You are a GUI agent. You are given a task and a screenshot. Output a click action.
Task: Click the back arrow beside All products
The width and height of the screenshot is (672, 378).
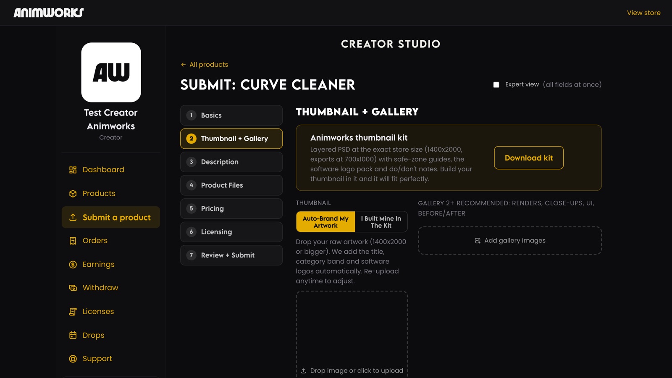click(183, 65)
